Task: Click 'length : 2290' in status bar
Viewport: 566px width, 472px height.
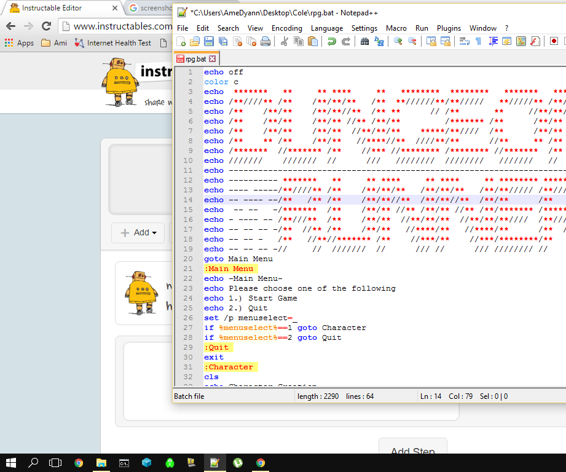Action: 318,396
